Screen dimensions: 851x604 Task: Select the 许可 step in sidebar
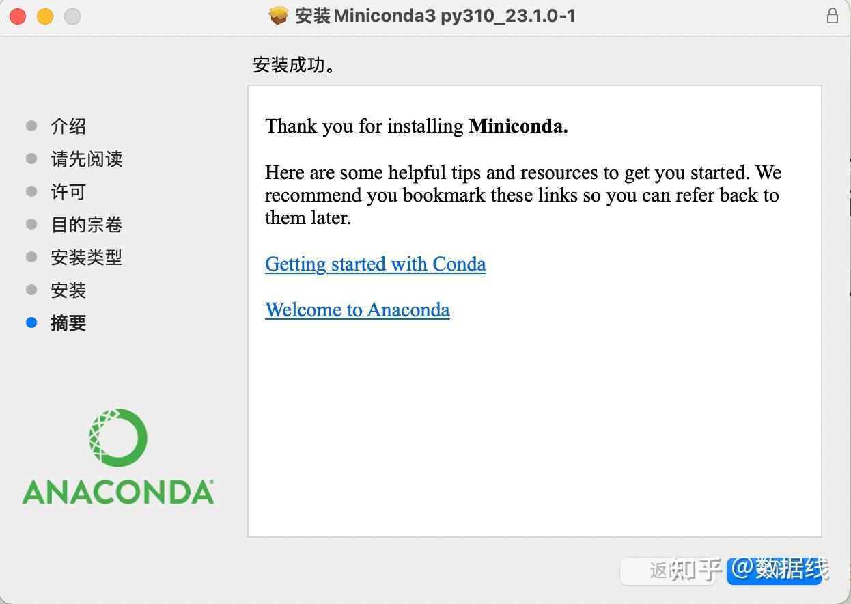[68, 192]
